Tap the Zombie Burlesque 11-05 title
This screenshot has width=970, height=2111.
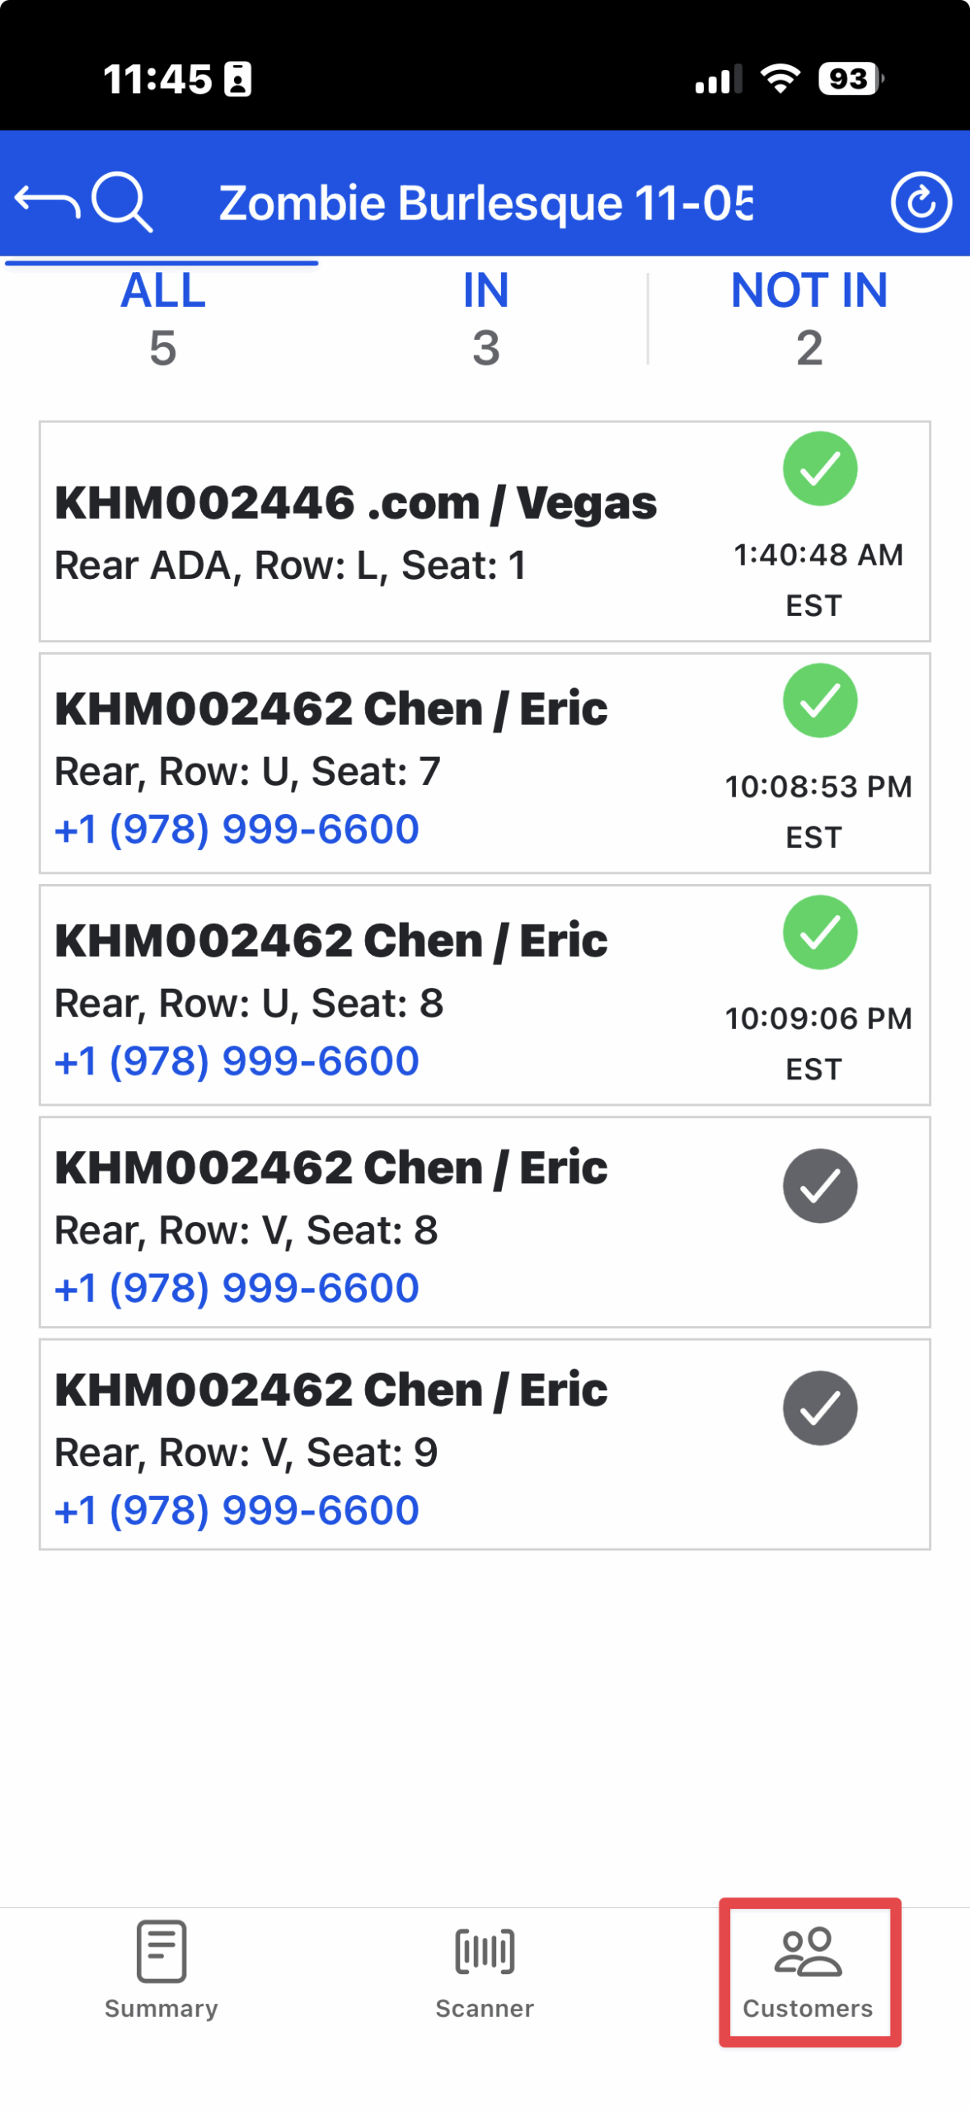click(485, 202)
